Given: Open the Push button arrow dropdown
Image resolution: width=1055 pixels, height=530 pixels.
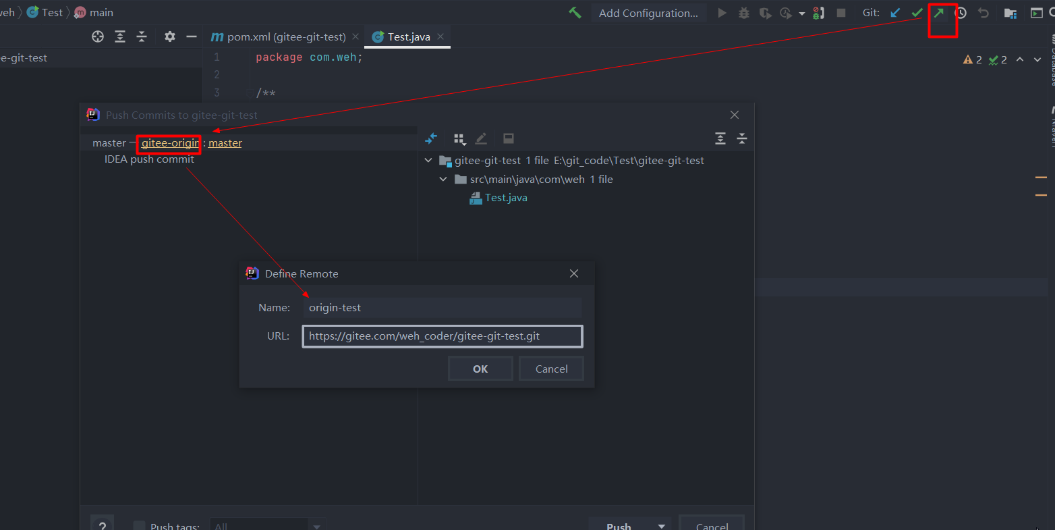Looking at the screenshot, I should click(x=662, y=526).
